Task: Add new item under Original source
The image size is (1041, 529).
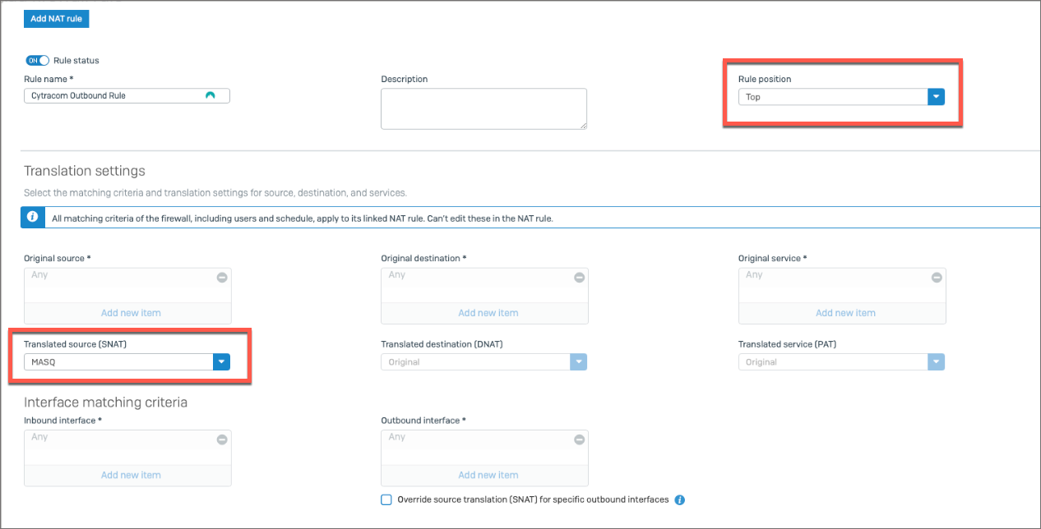Action: [x=131, y=313]
